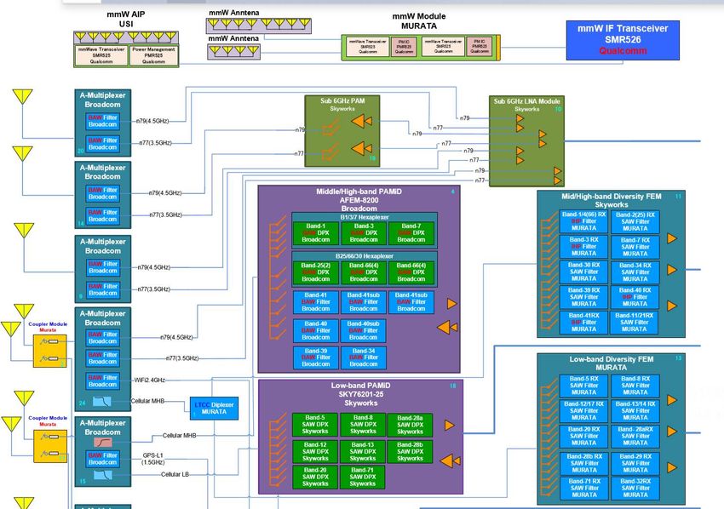Select the Band-34 RX SAW Filter block
This screenshot has height=509, width=724.
[x=635, y=272]
